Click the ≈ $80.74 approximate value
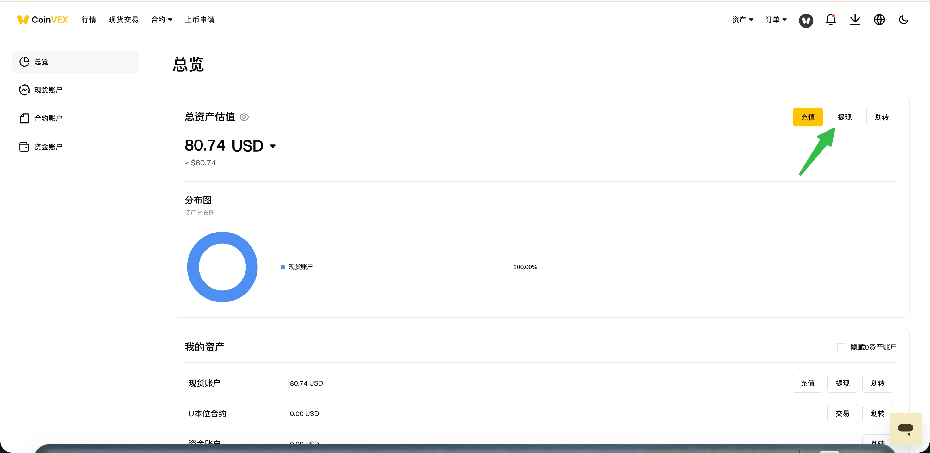This screenshot has width=930, height=453. [200, 163]
